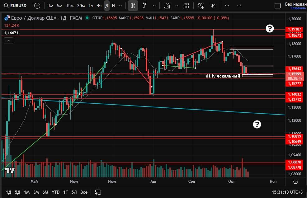Open the layout grid icon
Image resolution: width=307 pixels, height=198 pixels.
pyautogui.click(x=186, y=6)
